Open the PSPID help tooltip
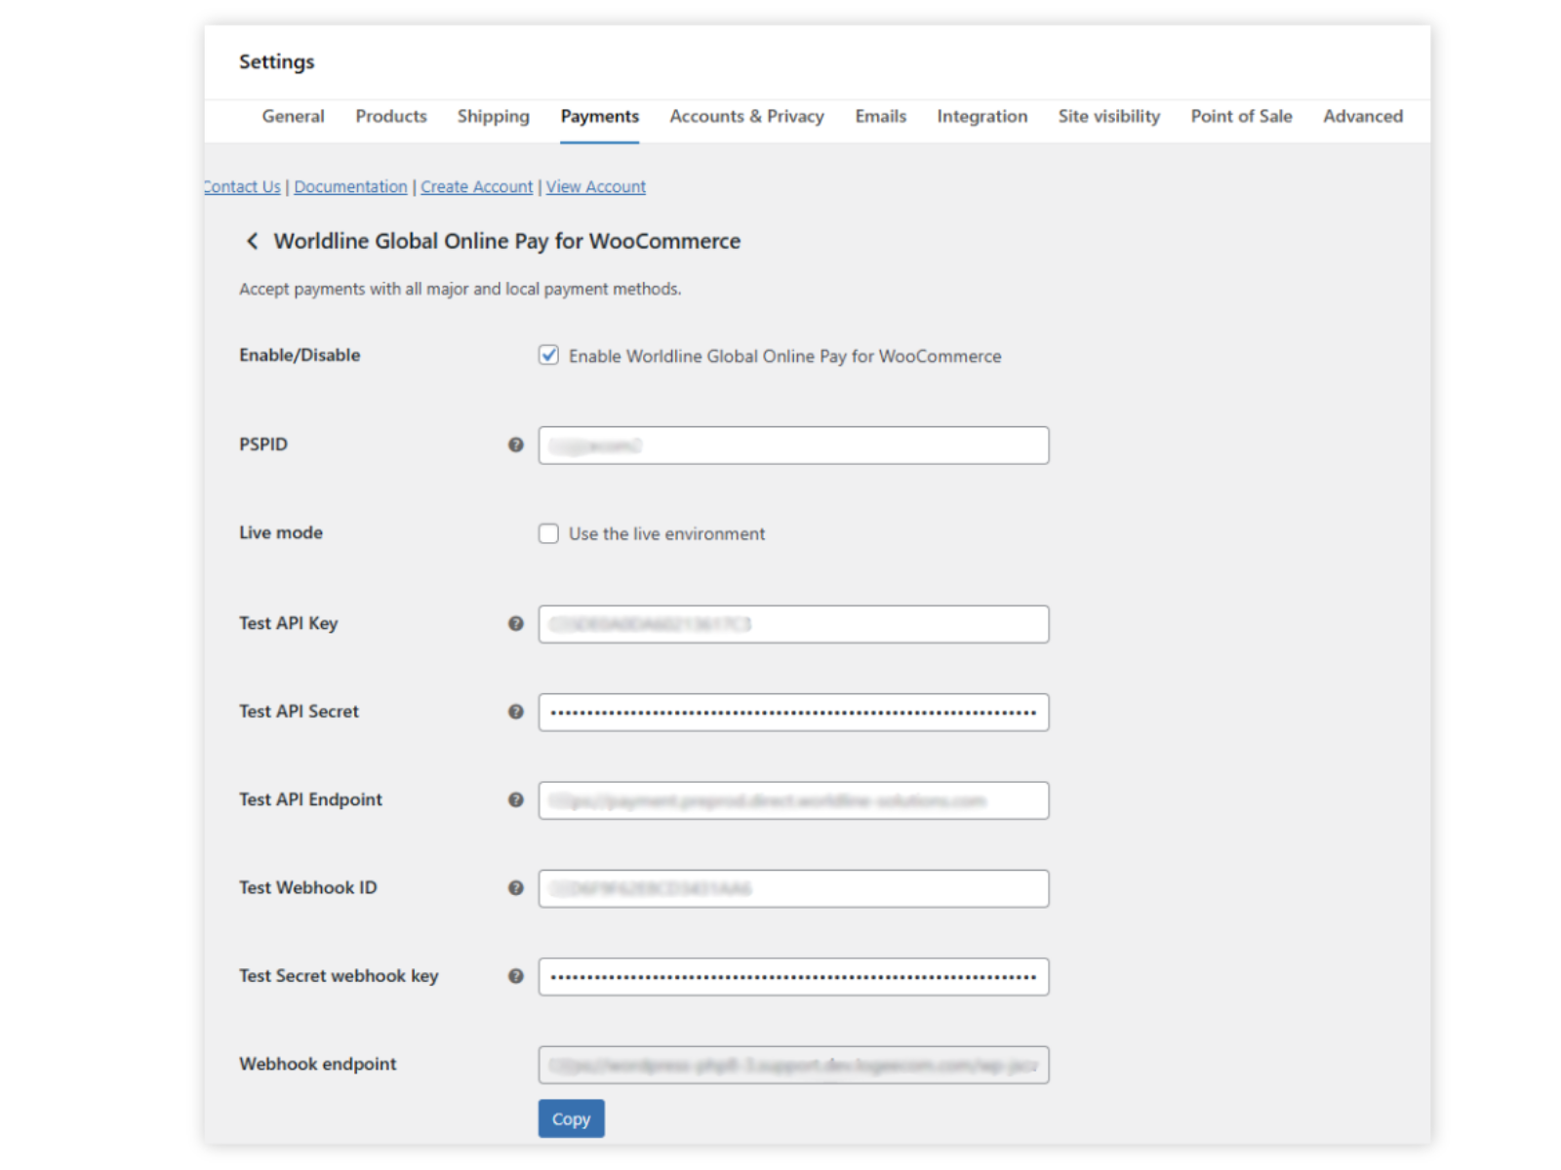1561x1170 pixels. point(516,445)
